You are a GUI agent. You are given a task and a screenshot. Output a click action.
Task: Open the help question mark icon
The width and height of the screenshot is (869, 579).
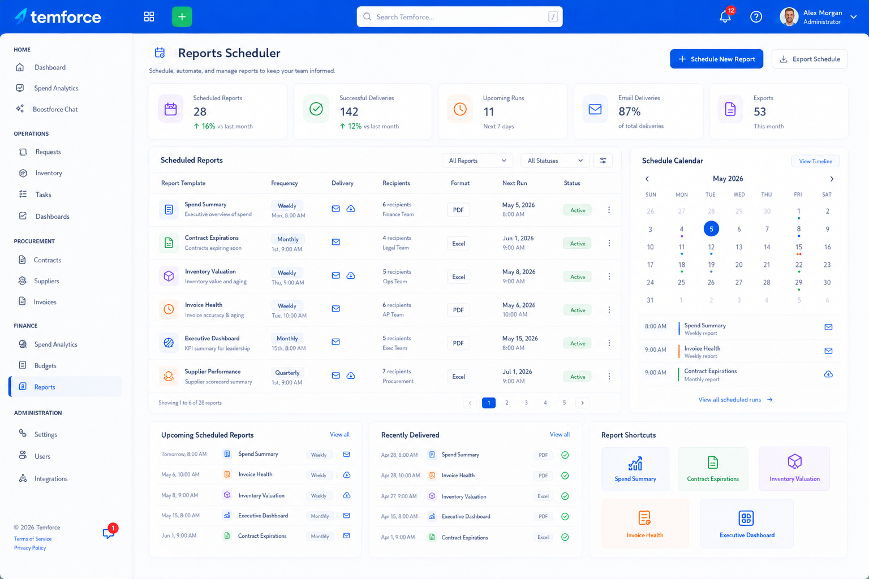[x=756, y=17]
